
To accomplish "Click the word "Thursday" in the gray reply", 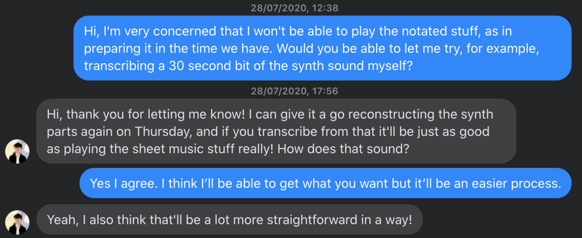I will click(x=161, y=131).
